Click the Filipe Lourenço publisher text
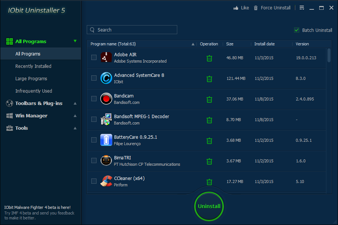The height and width of the screenshot is (225, 338). click(x=127, y=144)
